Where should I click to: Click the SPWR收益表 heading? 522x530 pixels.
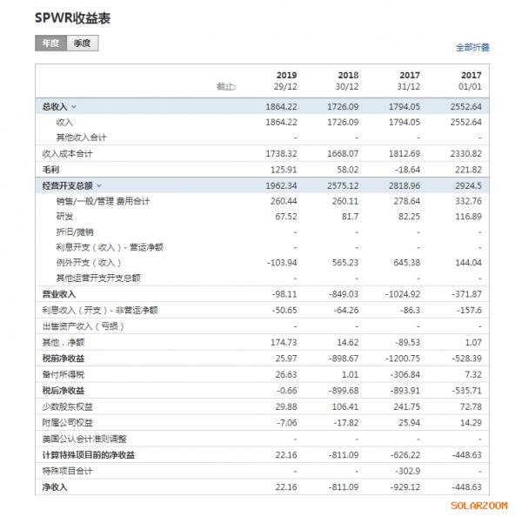(72, 18)
